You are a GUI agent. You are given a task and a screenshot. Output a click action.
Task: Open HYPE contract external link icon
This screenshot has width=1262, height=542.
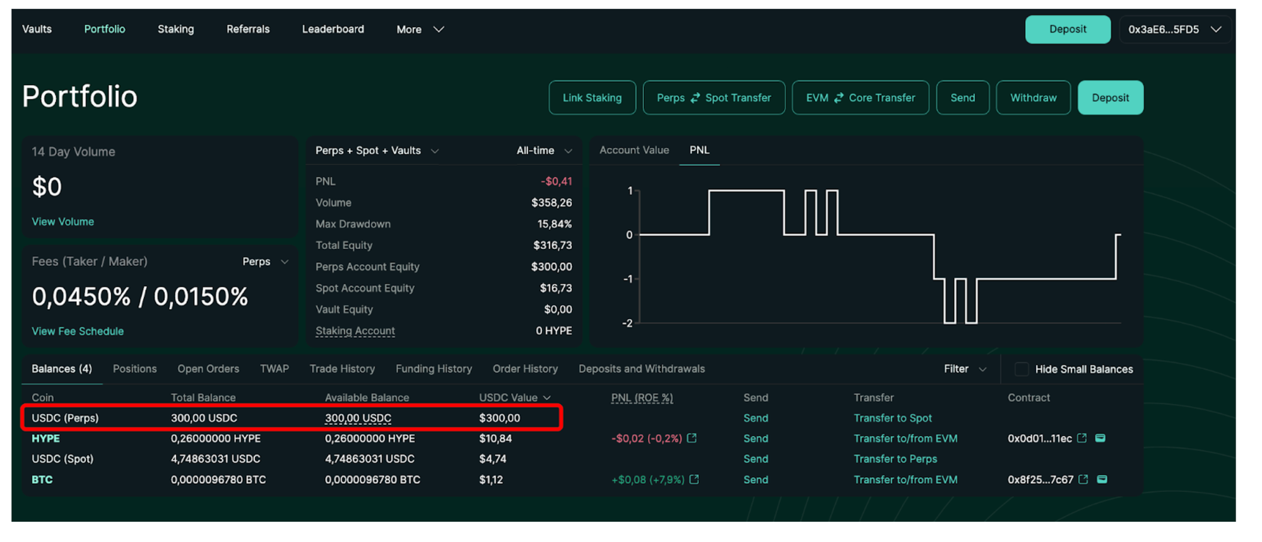(x=1082, y=438)
